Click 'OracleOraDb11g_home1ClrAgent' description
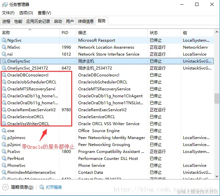The height and width of the screenshot is (196, 220). (x=110, y=96)
